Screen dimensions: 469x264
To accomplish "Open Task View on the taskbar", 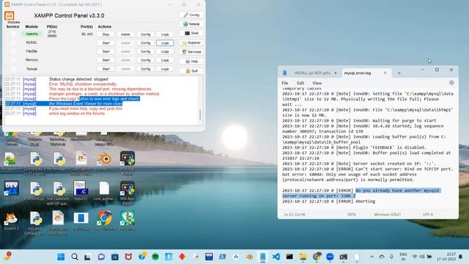I will (x=87, y=257).
